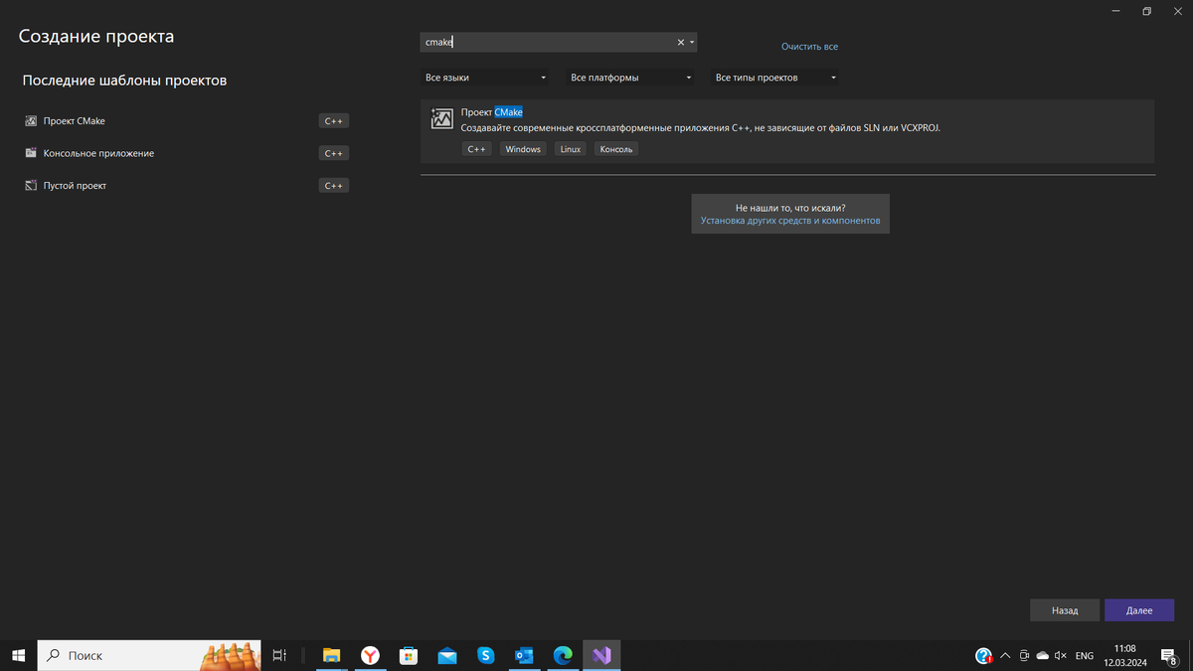Click the Meet Now tray icon
Image resolution: width=1193 pixels, height=671 pixels.
pyautogui.click(x=1024, y=655)
